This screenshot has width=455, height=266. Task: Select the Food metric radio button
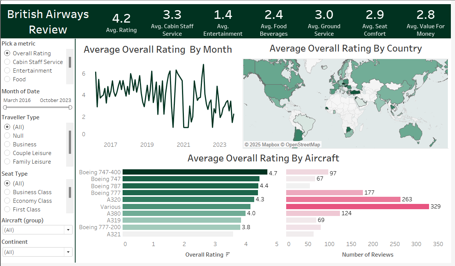[7, 79]
